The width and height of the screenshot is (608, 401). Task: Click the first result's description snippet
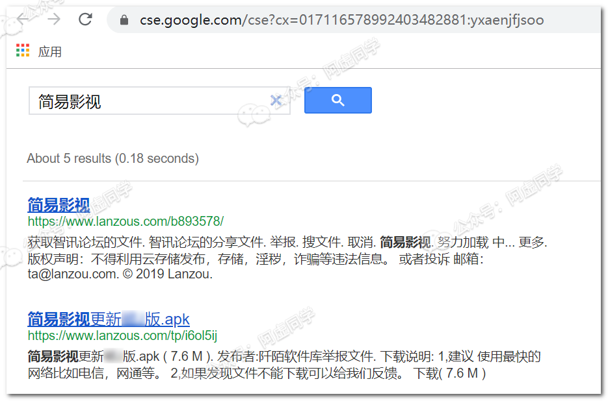coord(287,258)
